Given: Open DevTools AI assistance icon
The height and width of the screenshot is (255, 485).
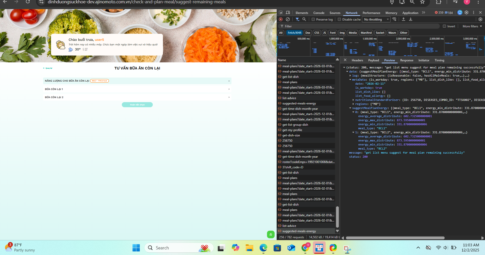Looking at the screenshot, I should click(460, 12).
